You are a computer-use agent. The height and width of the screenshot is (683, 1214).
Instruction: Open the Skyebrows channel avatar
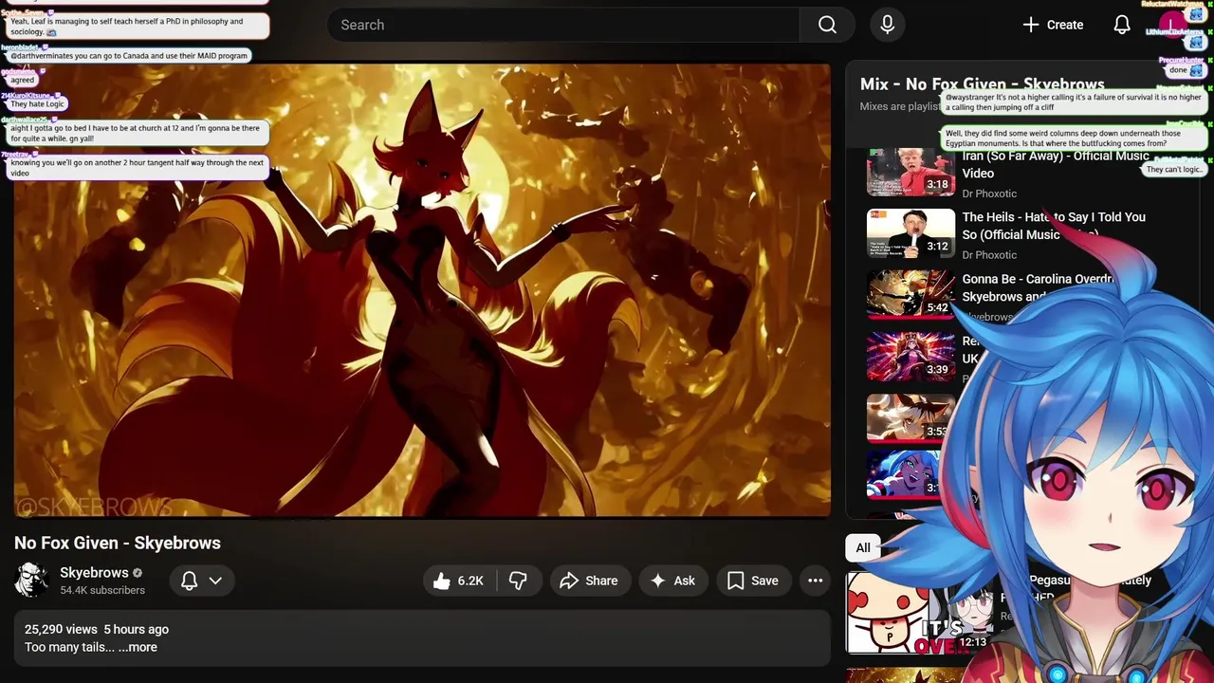pos(31,580)
